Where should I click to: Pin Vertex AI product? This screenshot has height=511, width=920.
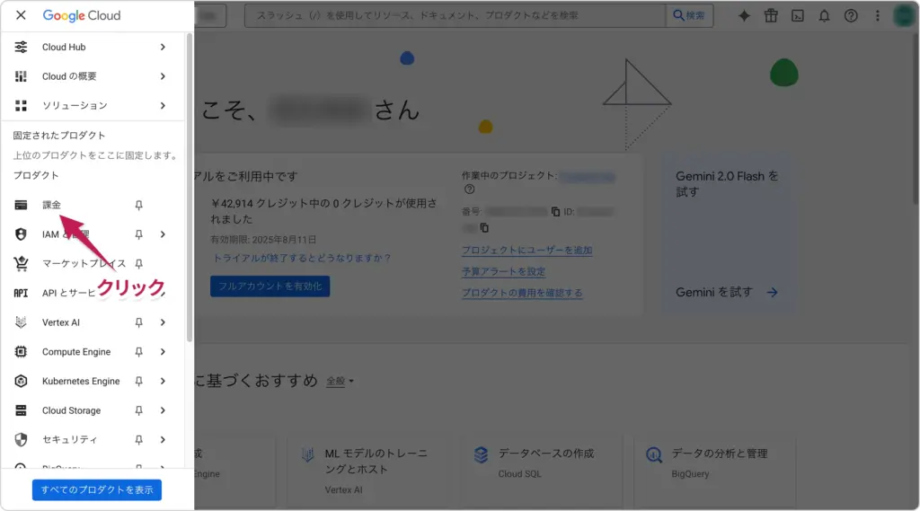point(138,322)
